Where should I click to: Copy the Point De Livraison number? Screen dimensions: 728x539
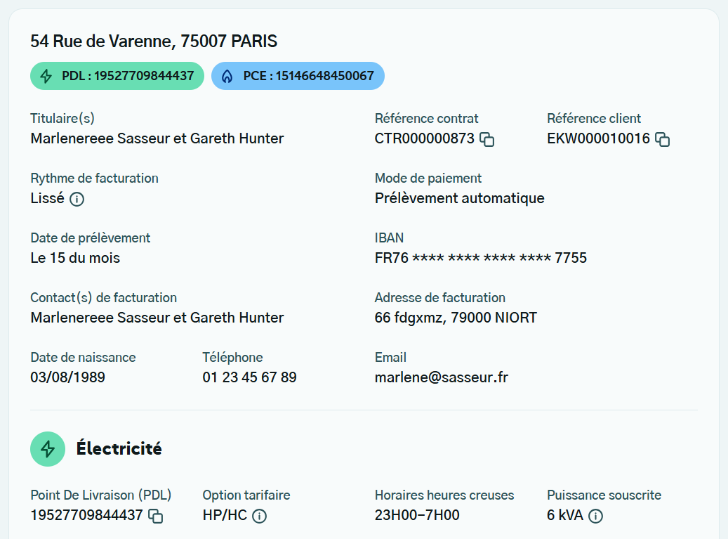(x=156, y=516)
